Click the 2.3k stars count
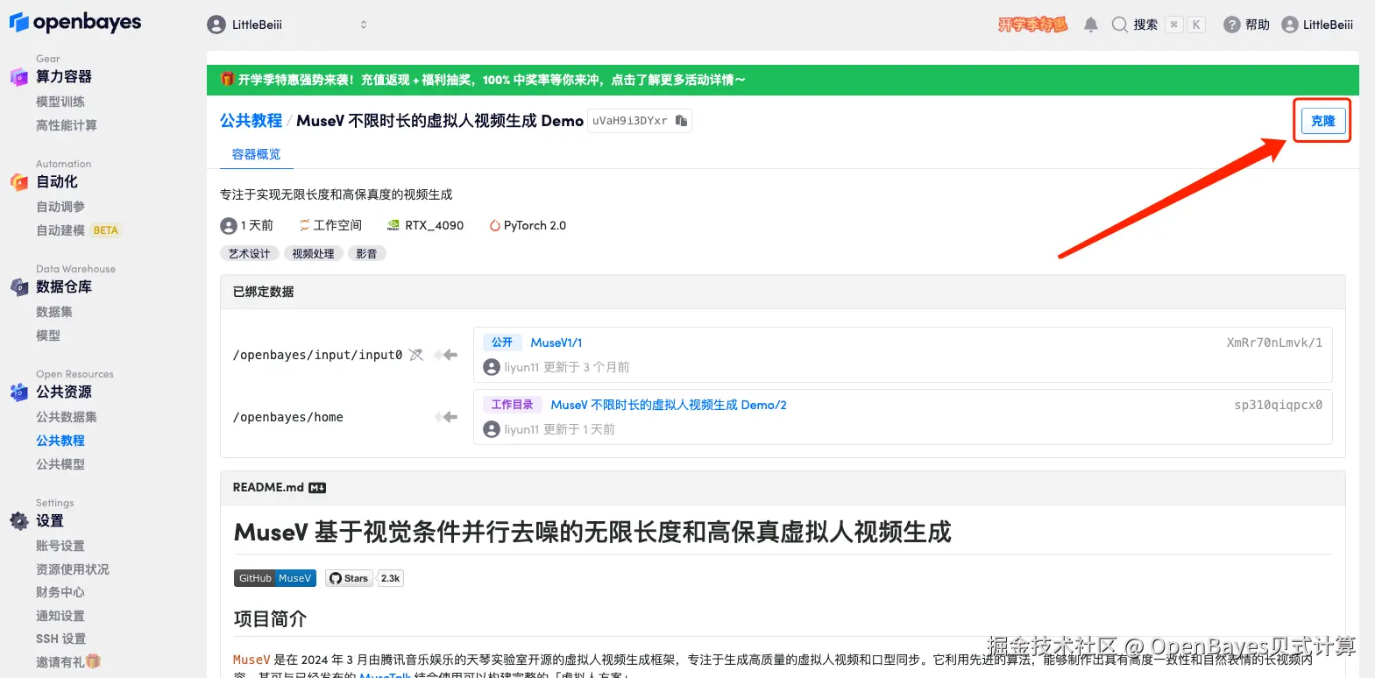Viewport: 1375px width, 678px height. (391, 578)
